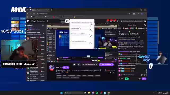The image size is (170, 95).
Task: Open Twitch user profile avatar
Action: click(x=145, y=21)
